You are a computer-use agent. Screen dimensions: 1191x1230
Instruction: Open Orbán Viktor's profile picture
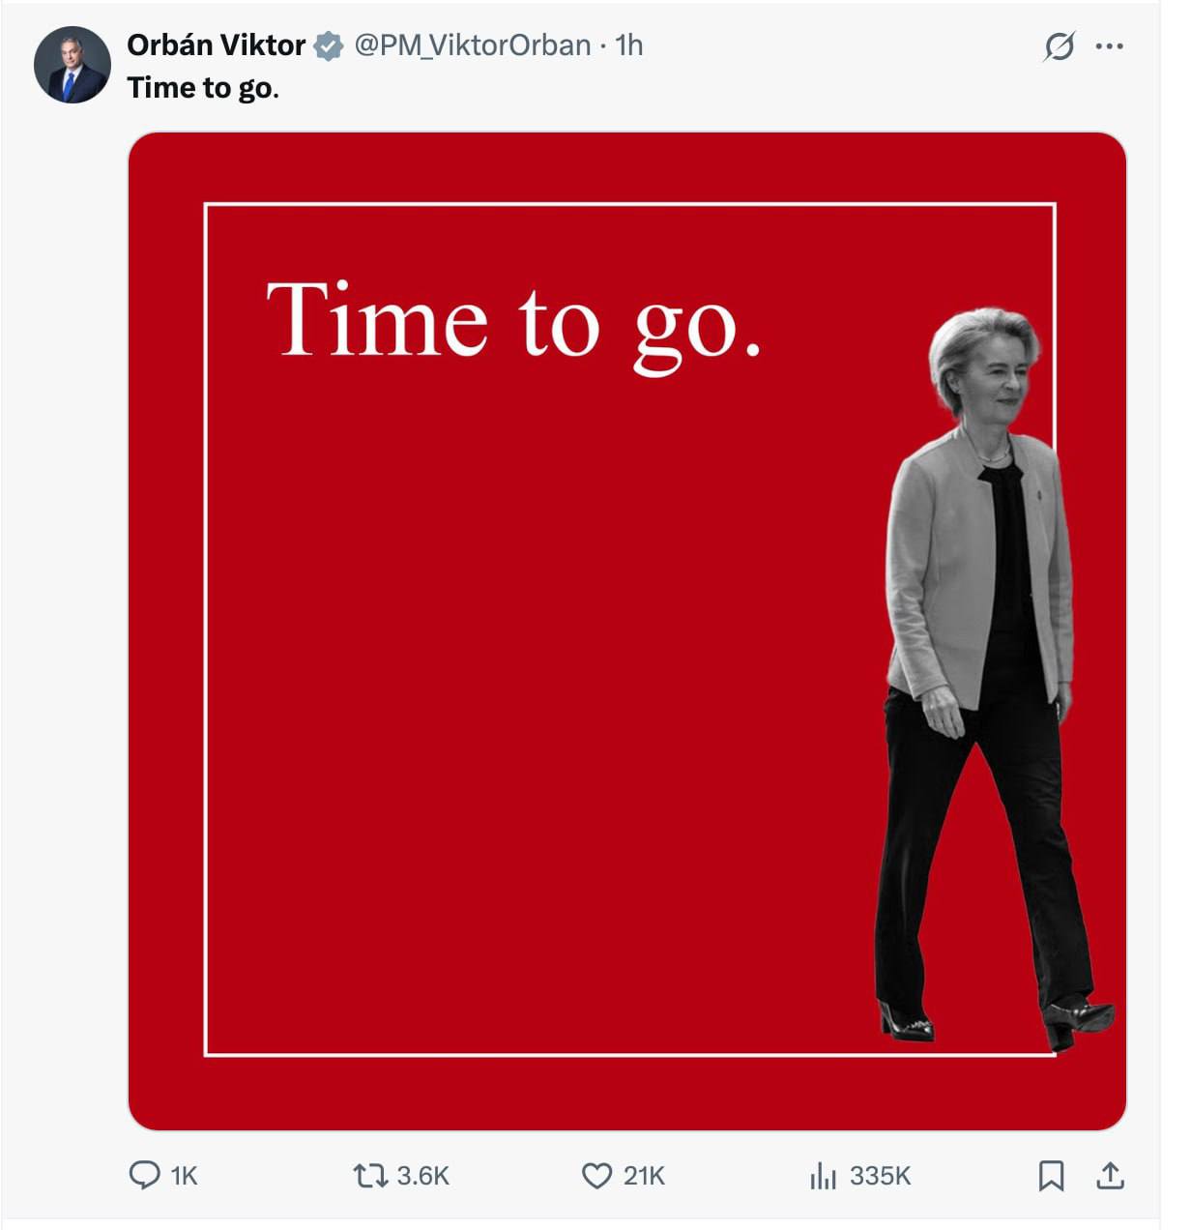[x=72, y=65]
